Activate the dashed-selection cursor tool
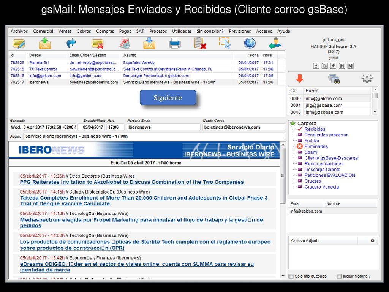The width and height of the screenshot is (389, 292). [x=225, y=43]
